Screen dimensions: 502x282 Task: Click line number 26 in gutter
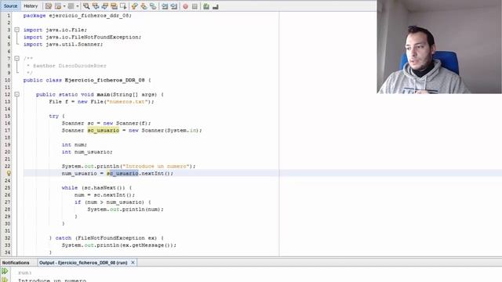point(7,195)
